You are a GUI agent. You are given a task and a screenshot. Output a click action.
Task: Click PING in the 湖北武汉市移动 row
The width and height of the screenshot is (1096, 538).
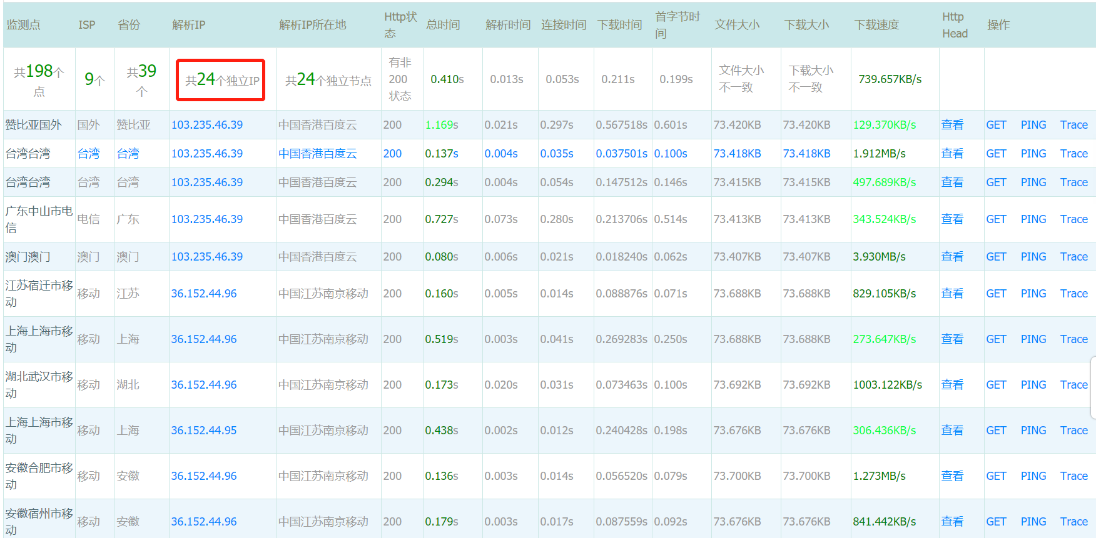1033,385
